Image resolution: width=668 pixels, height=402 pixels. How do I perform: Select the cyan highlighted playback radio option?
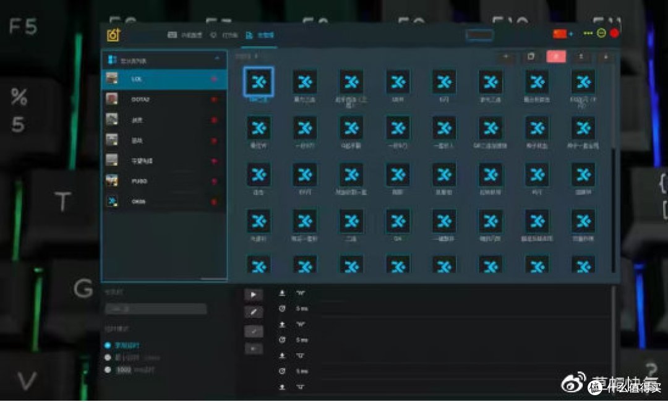108,345
